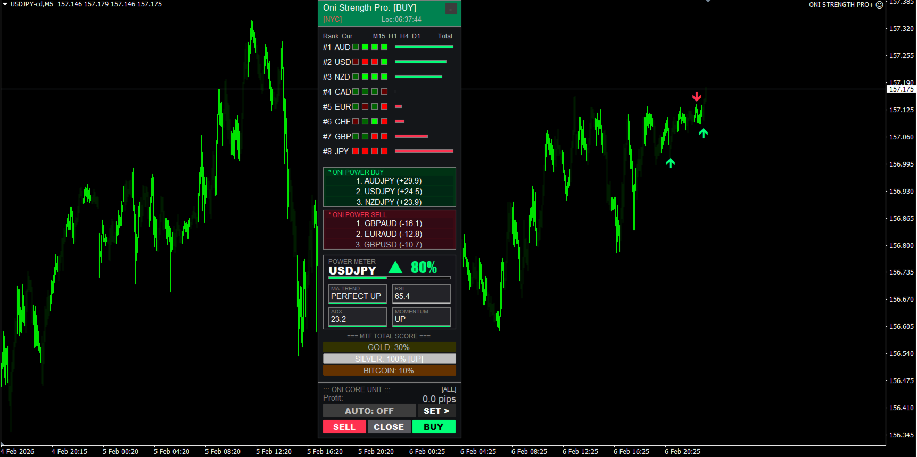Click JPY row M15 strength square
Viewport: 917px width, 457px height.
(x=356, y=151)
